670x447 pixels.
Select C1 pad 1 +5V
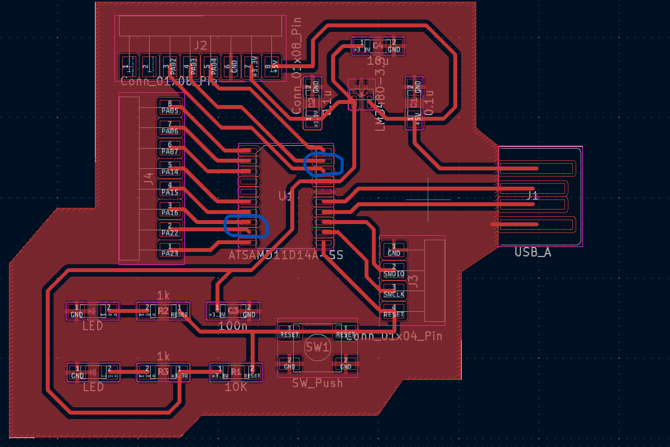click(414, 119)
